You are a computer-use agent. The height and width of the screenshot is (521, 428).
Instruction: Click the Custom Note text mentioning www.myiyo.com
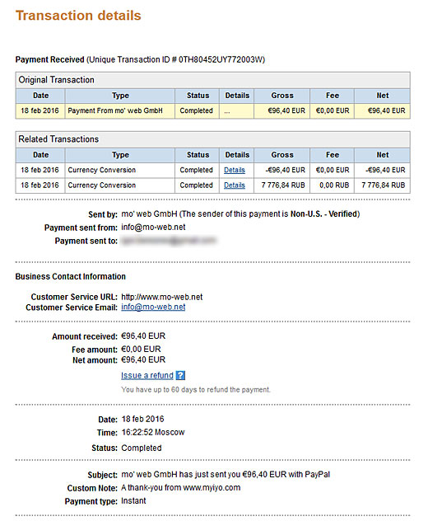pyautogui.click(x=181, y=488)
